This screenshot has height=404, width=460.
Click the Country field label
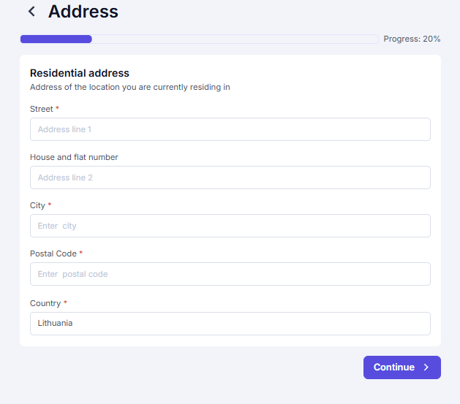[x=45, y=303]
